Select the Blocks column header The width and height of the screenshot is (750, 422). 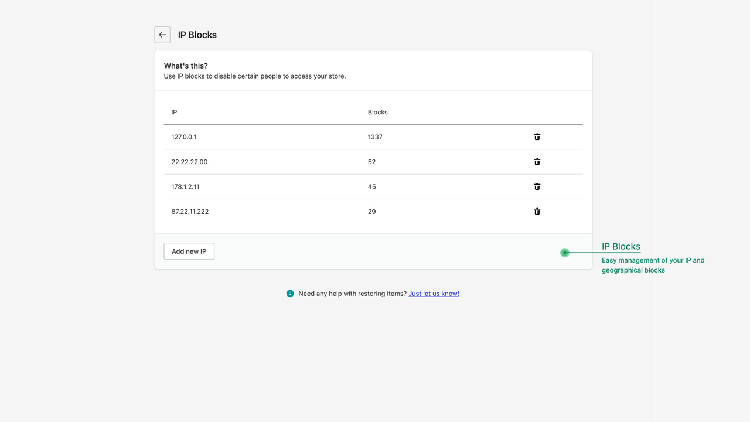coord(377,112)
